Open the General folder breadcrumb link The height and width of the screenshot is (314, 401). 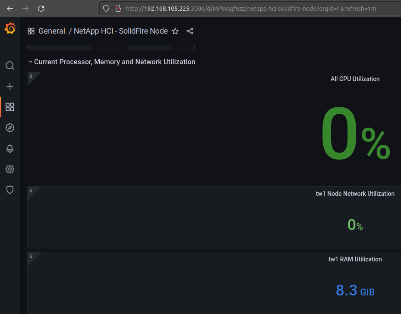pyautogui.click(x=52, y=31)
